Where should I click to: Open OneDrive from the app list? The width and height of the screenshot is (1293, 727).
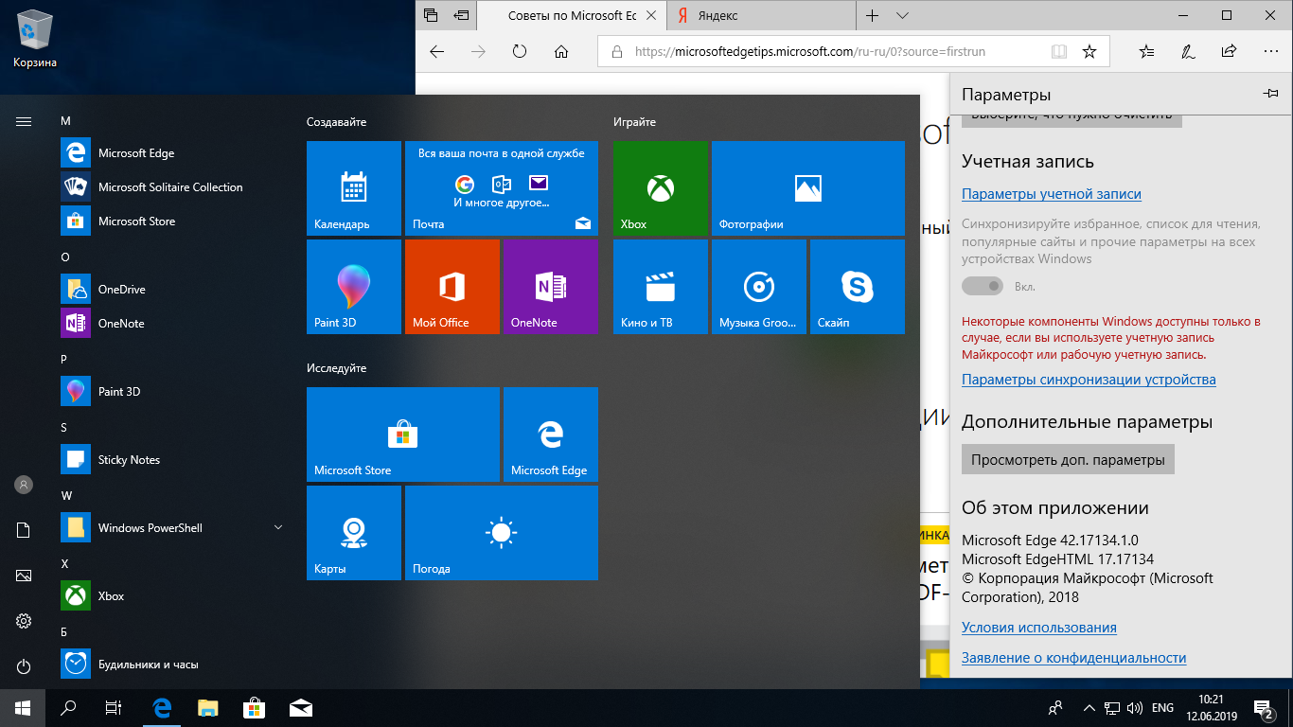point(170,290)
